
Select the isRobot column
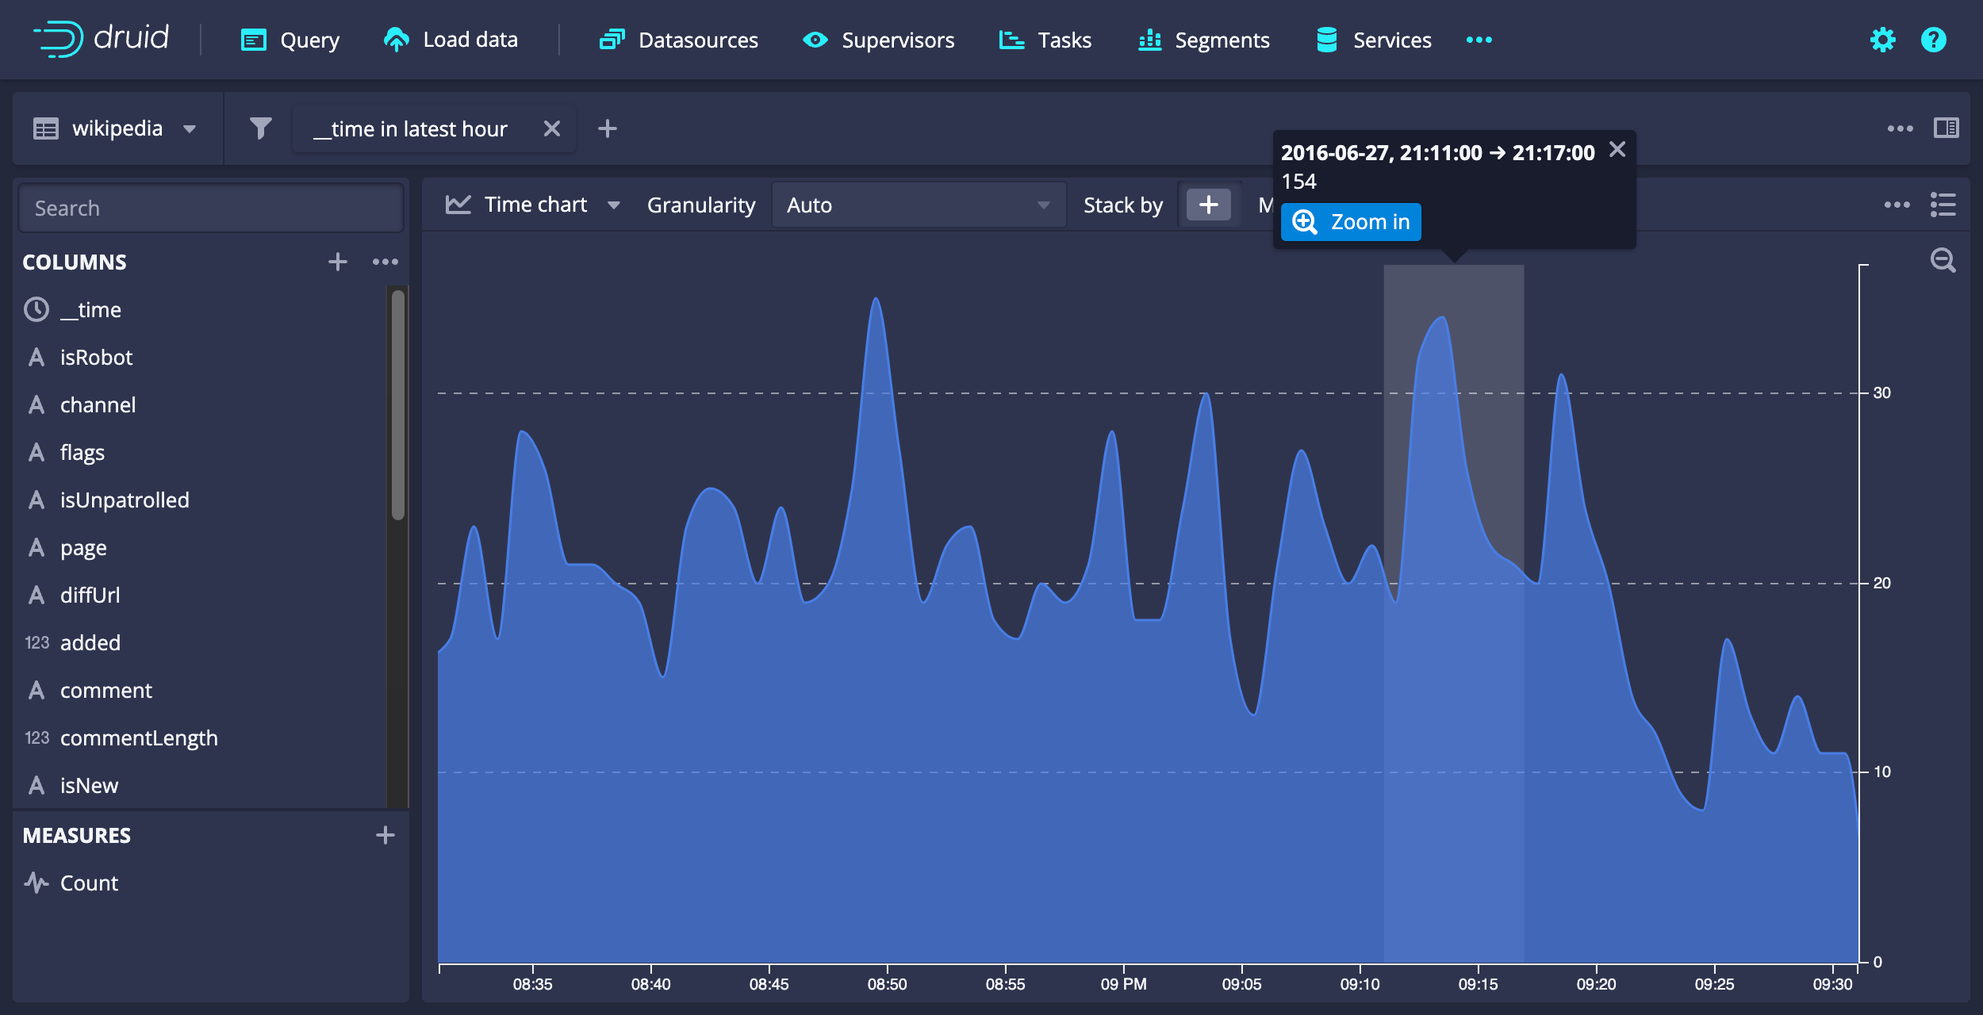(x=96, y=358)
